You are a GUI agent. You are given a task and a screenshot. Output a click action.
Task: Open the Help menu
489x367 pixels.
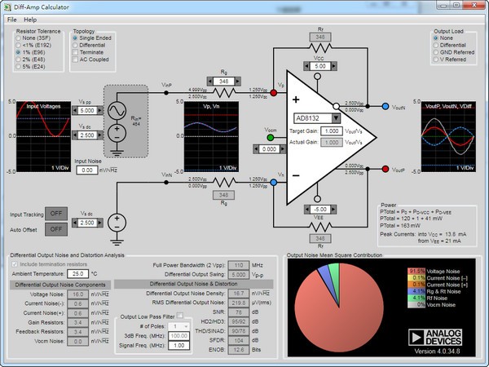pyautogui.click(x=30, y=19)
